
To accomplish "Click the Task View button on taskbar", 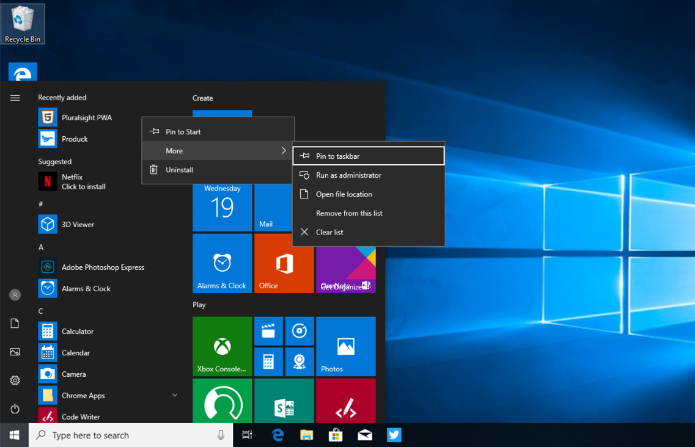I will click(247, 435).
